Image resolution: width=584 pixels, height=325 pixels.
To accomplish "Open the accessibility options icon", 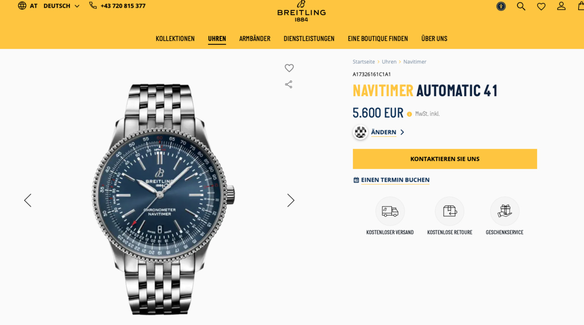I will pyautogui.click(x=501, y=6).
